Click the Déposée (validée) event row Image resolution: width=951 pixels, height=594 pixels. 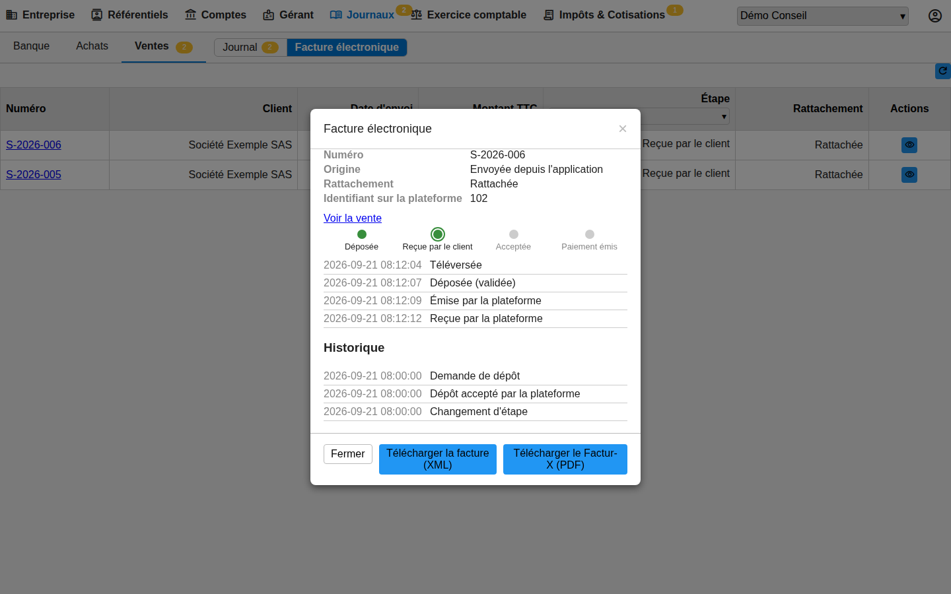[x=475, y=283]
